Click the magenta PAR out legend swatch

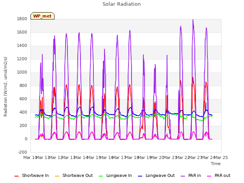[x=209, y=176]
